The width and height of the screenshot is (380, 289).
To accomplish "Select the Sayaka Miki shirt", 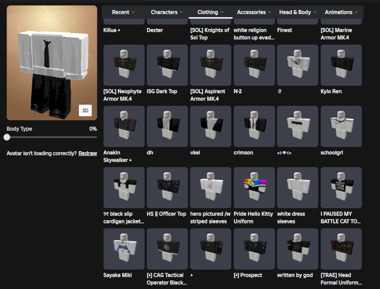I will pyautogui.click(x=124, y=249).
